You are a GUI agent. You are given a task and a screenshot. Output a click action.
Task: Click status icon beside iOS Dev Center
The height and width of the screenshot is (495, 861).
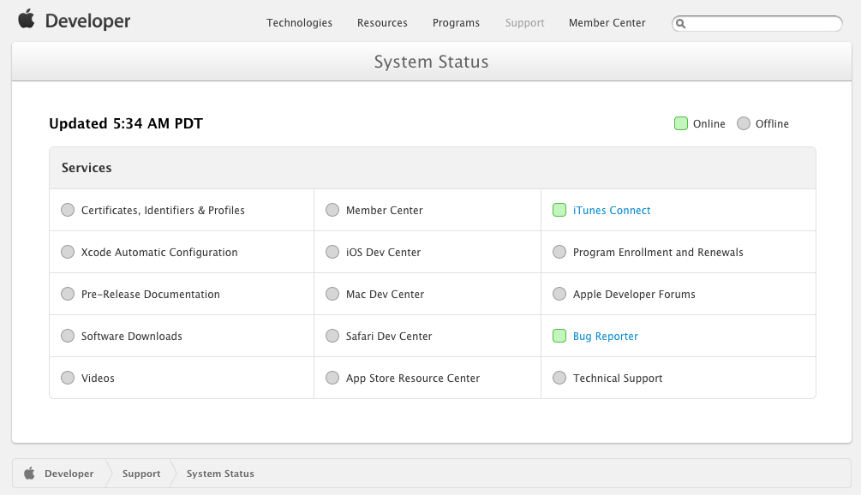point(332,252)
